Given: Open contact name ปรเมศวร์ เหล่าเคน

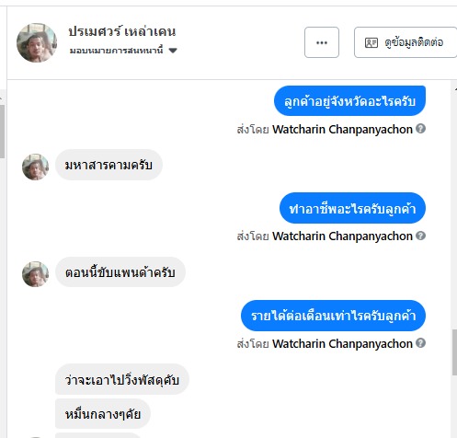Looking at the screenshot, I should [122, 31].
